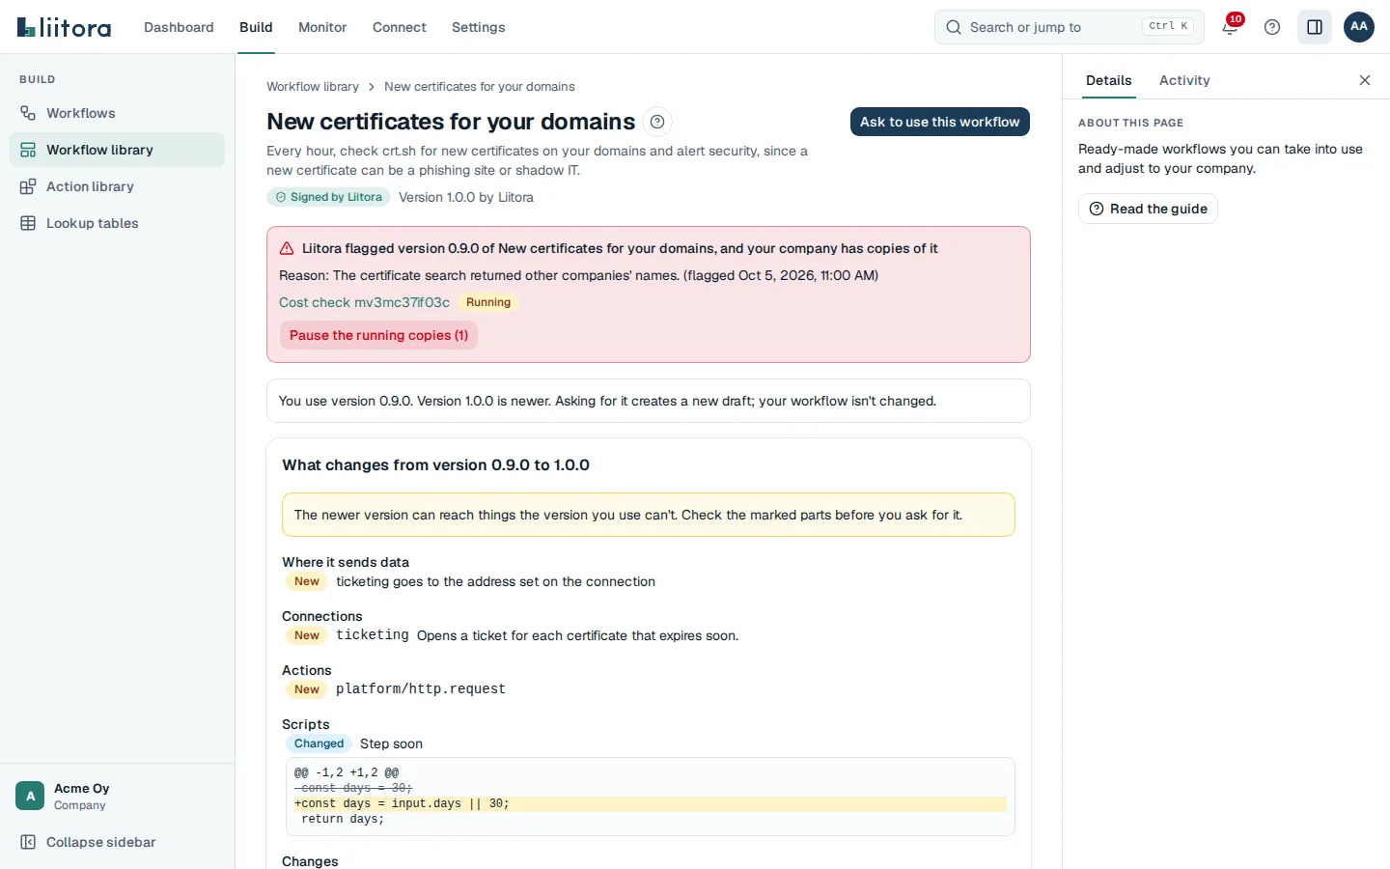This screenshot has width=1390, height=869.
Task: Click the Changed badge next to Step soon
Action: tap(320, 743)
